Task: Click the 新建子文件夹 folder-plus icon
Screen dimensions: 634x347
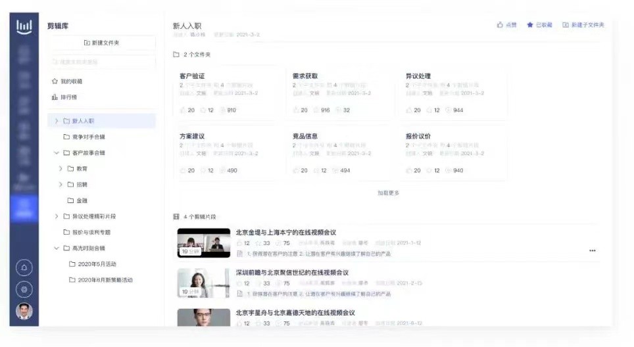Action: 565,24
